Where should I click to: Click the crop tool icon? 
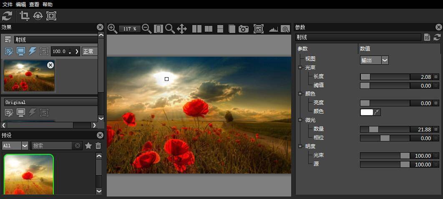coord(25,16)
